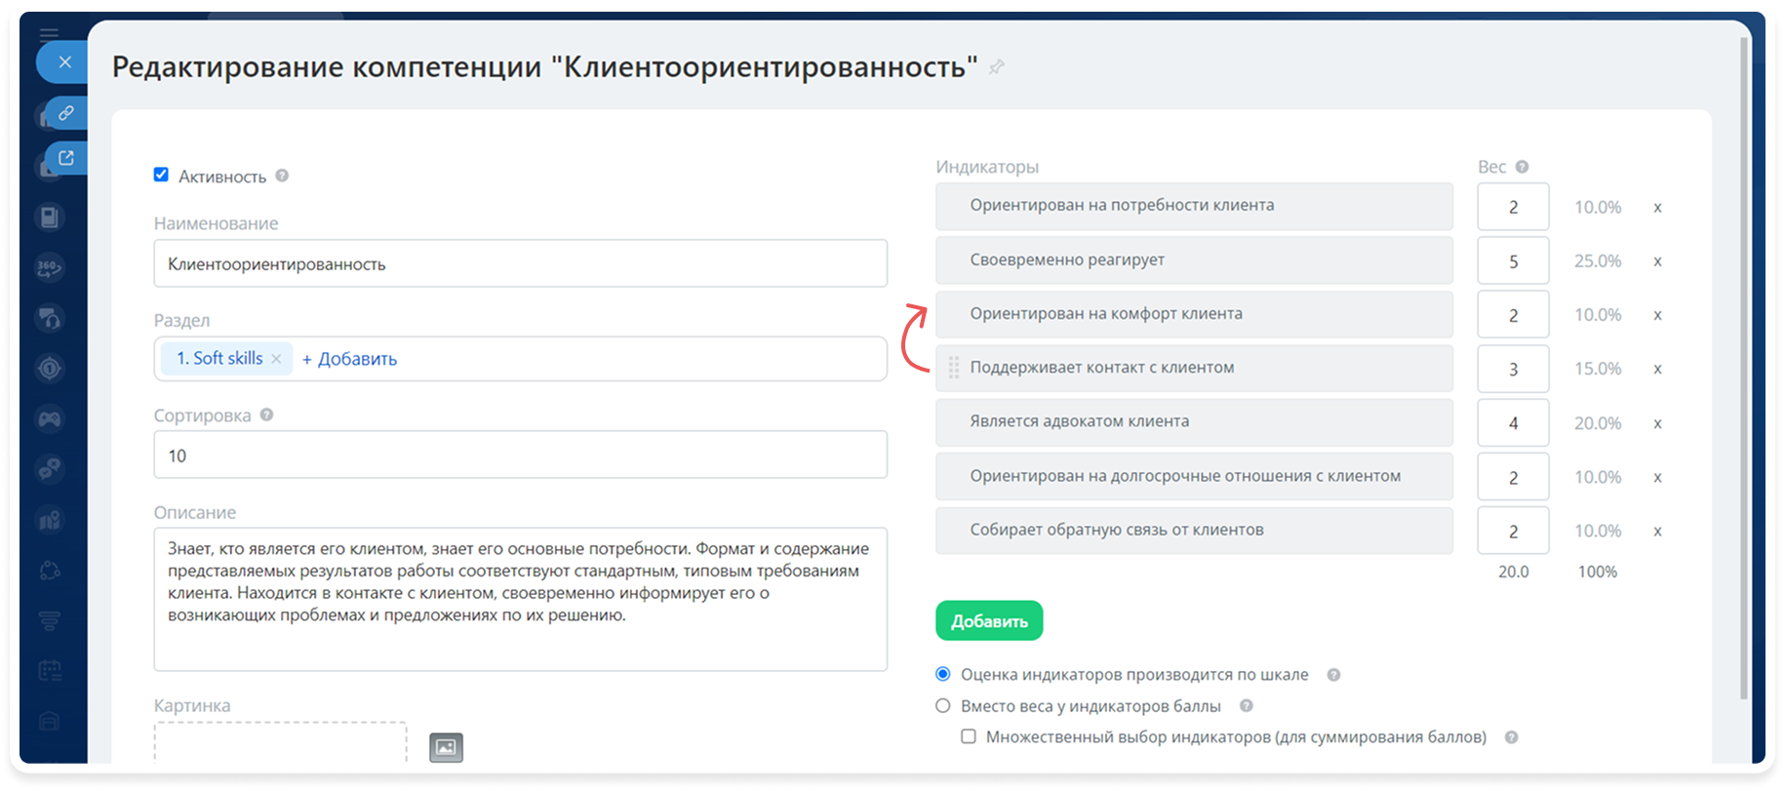Open the circular nodes sidebar icon

pyautogui.click(x=50, y=571)
